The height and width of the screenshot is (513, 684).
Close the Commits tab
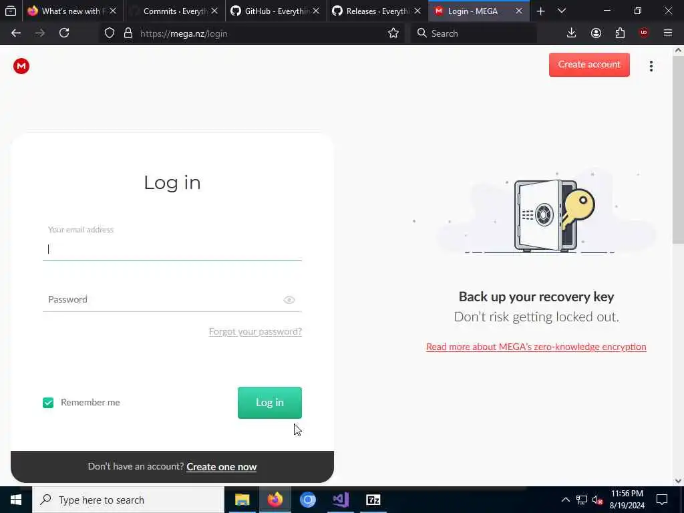click(214, 11)
